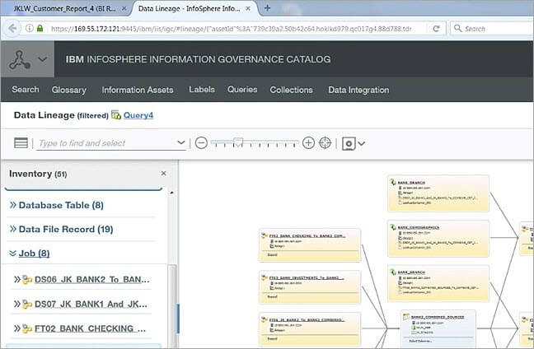Screen dimensions: 534x349
Task: Select the Data Lineage browser tab
Action: (x=189, y=8)
